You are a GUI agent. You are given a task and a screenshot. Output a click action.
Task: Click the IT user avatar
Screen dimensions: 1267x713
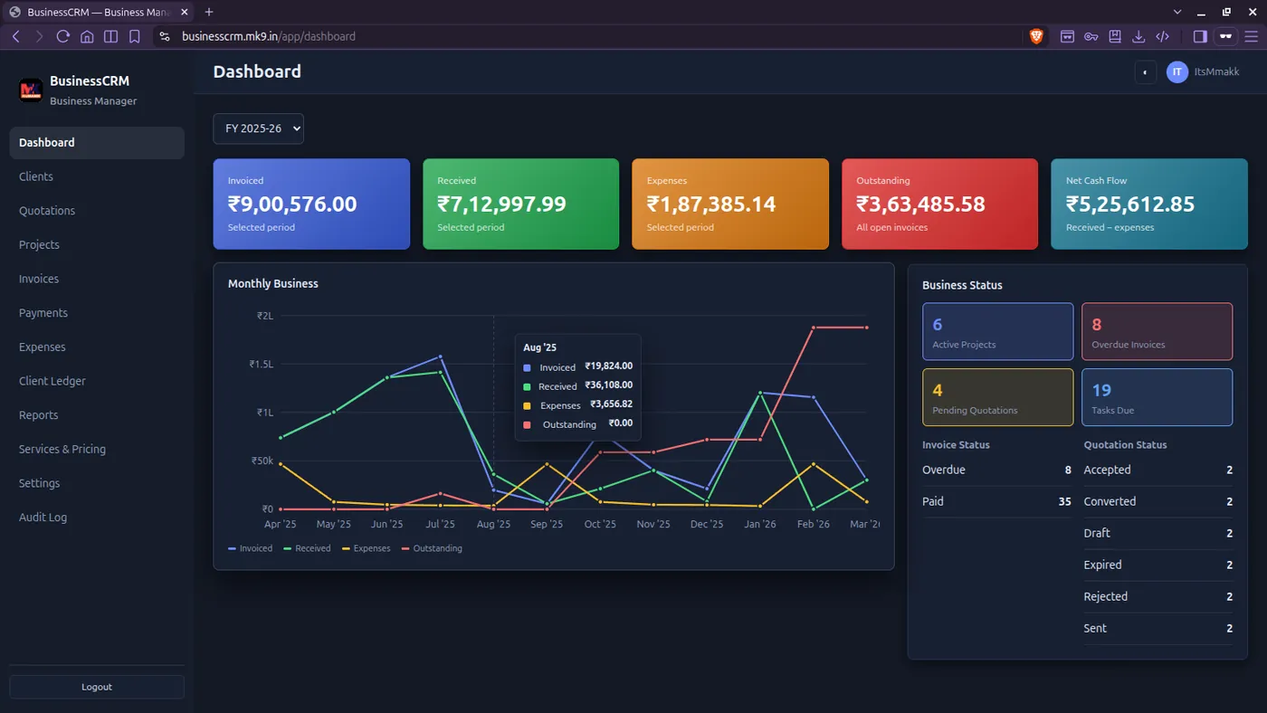1176,72
